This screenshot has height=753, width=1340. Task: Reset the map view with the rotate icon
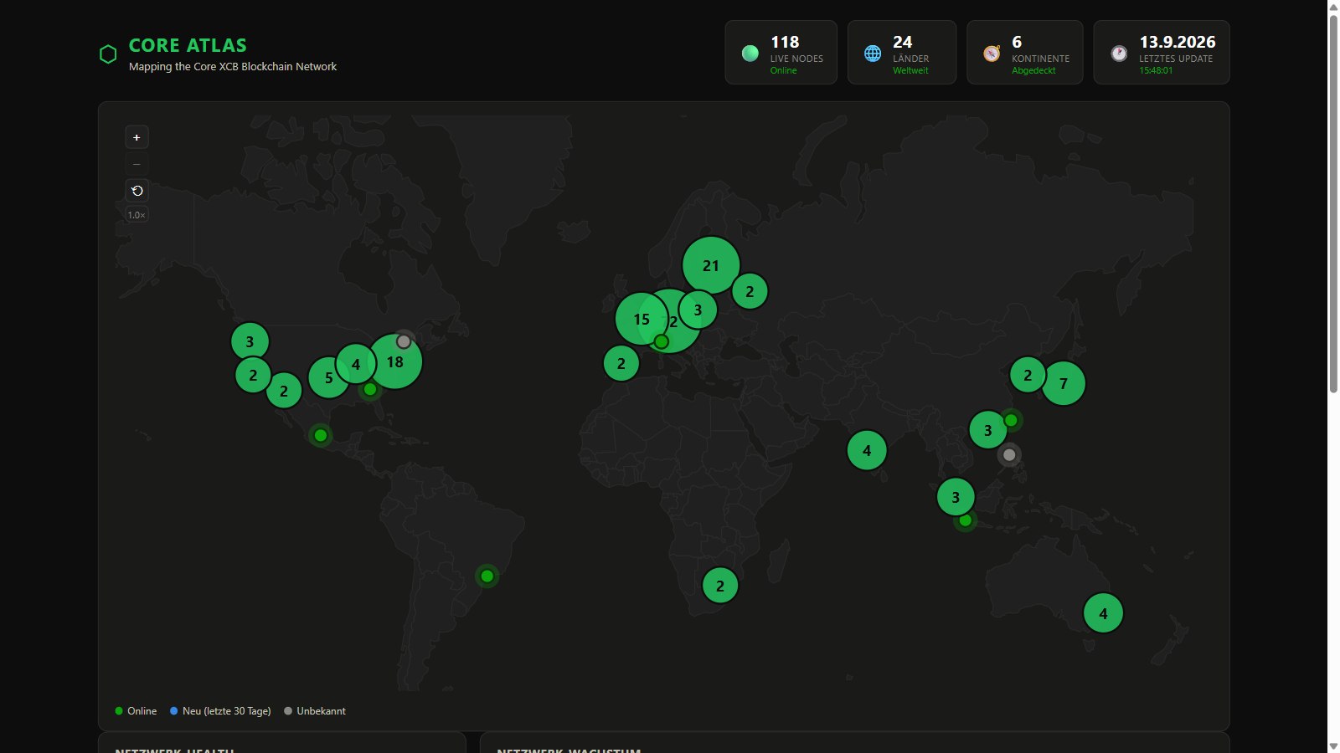pyautogui.click(x=137, y=191)
